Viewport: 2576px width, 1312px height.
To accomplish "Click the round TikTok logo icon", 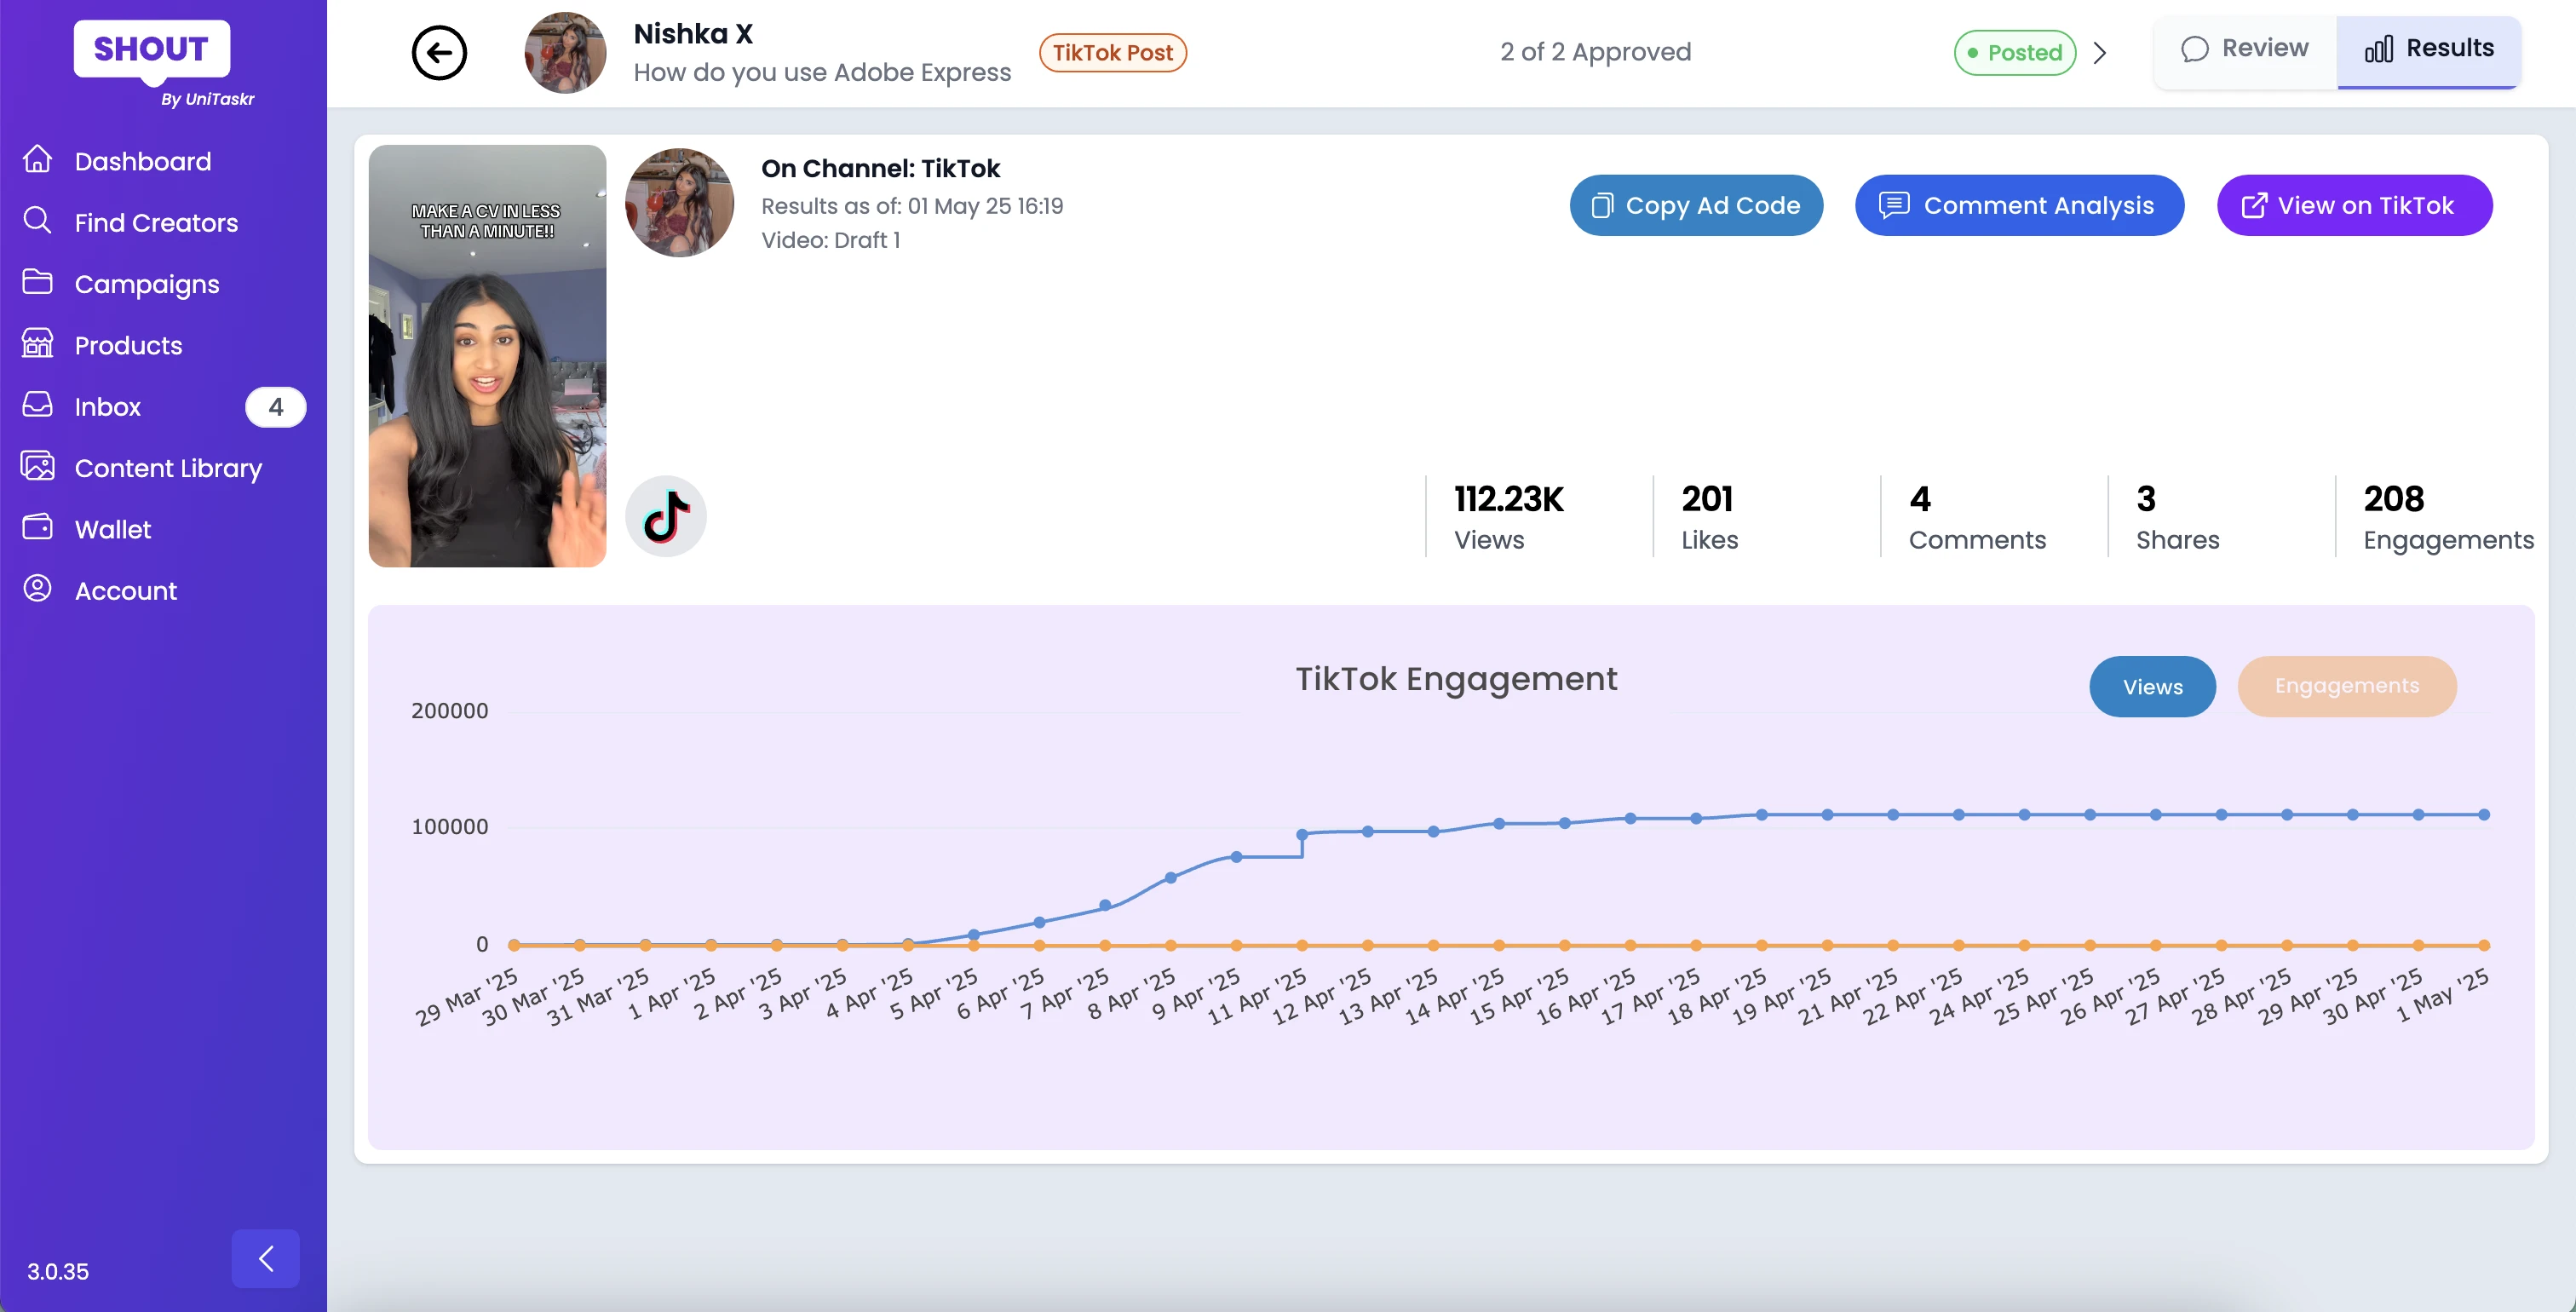I will coord(665,516).
